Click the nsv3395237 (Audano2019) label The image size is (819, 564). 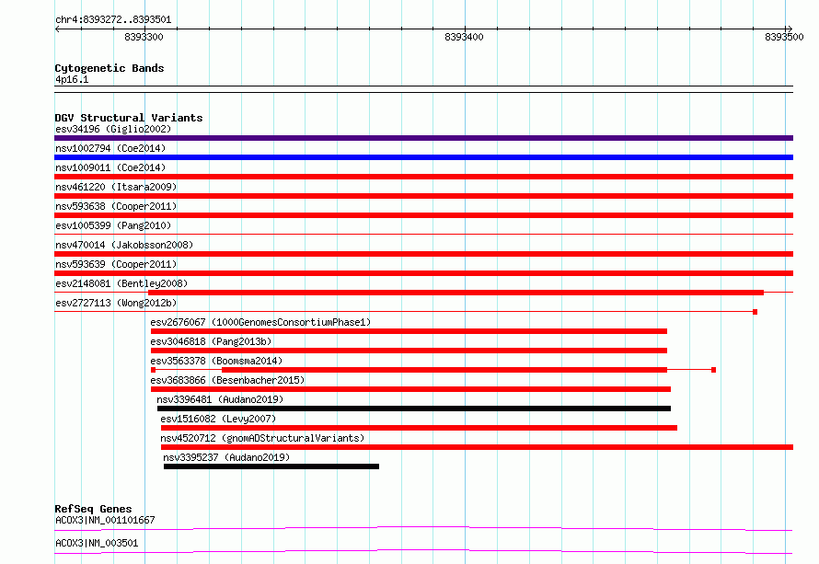(x=226, y=457)
